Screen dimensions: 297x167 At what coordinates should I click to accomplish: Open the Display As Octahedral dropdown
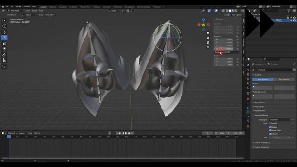[280, 120]
